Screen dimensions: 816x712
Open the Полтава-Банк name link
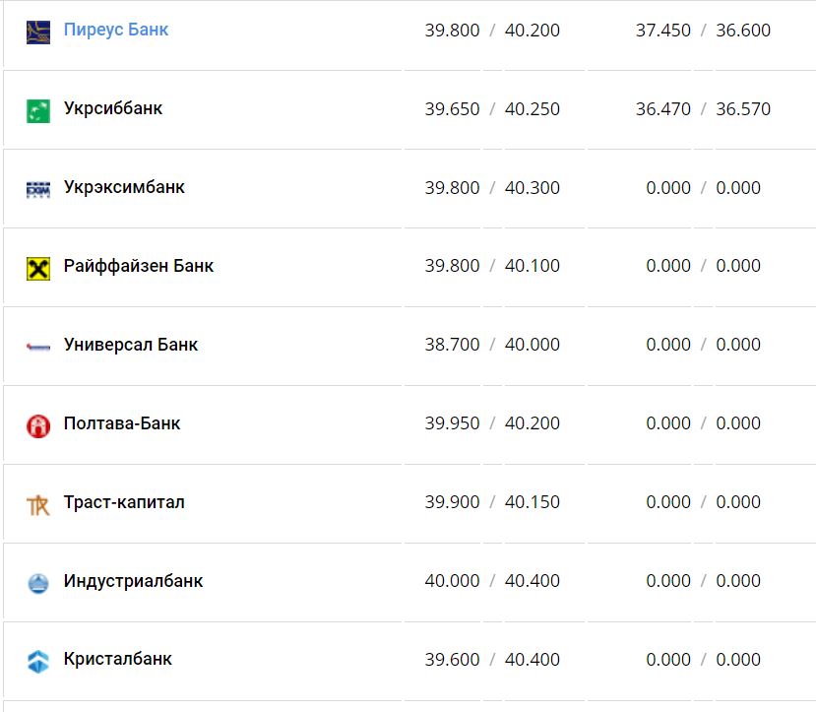click(122, 423)
